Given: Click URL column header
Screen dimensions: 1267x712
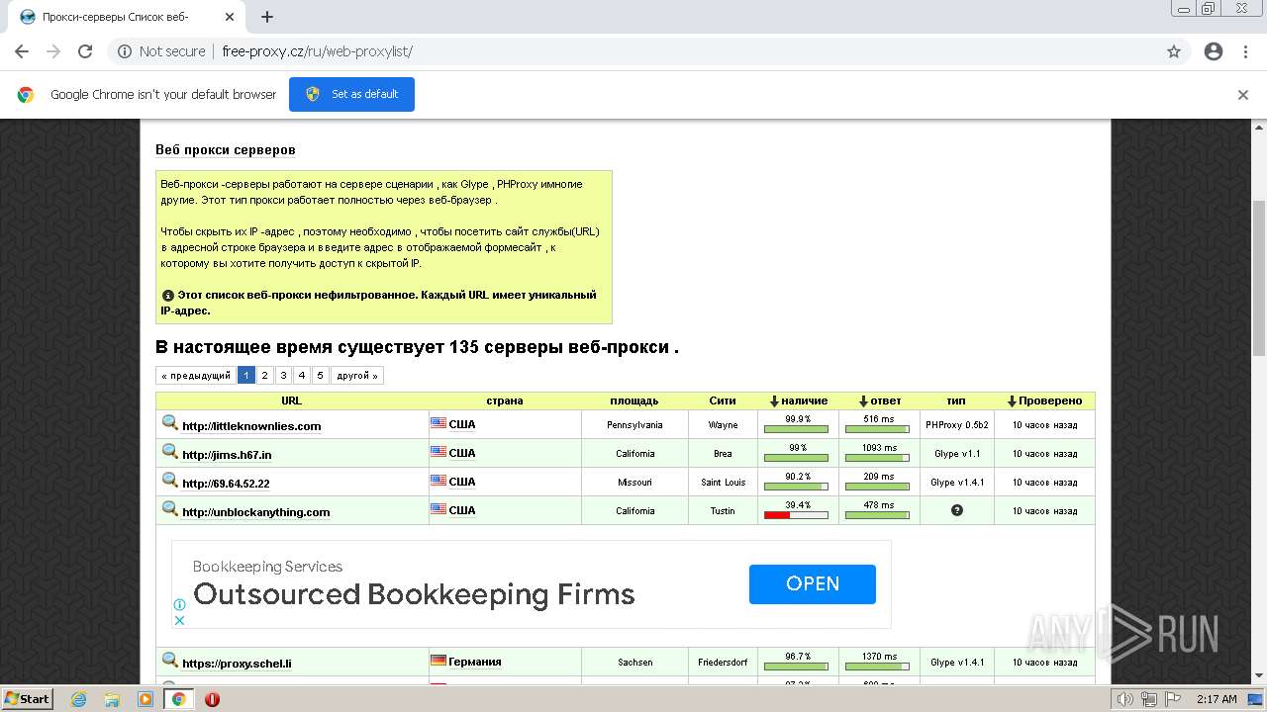Looking at the screenshot, I should (x=291, y=400).
